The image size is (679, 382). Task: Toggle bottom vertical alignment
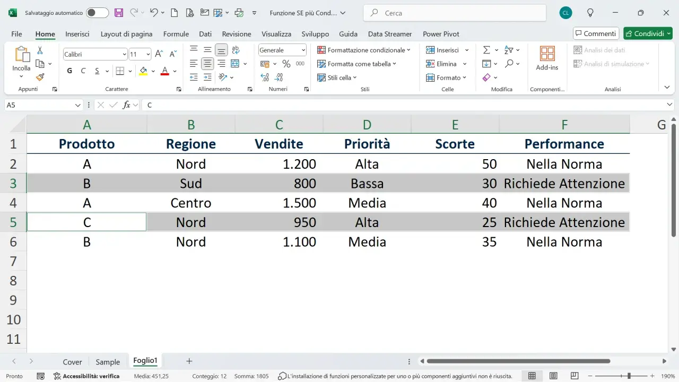click(221, 50)
